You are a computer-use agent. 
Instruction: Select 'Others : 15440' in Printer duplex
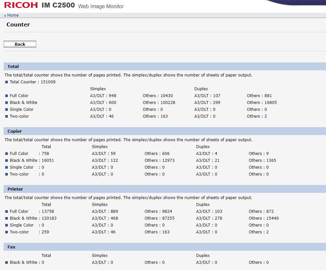click(x=264, y=218)
